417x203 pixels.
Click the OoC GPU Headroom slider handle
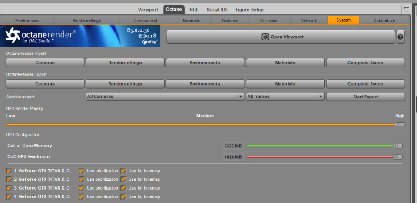398,157
